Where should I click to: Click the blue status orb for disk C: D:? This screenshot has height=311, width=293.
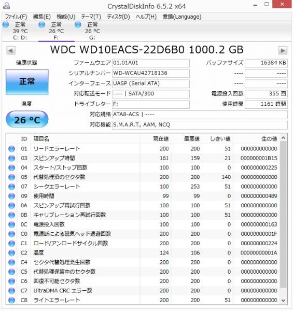click(x=6, y=25)
